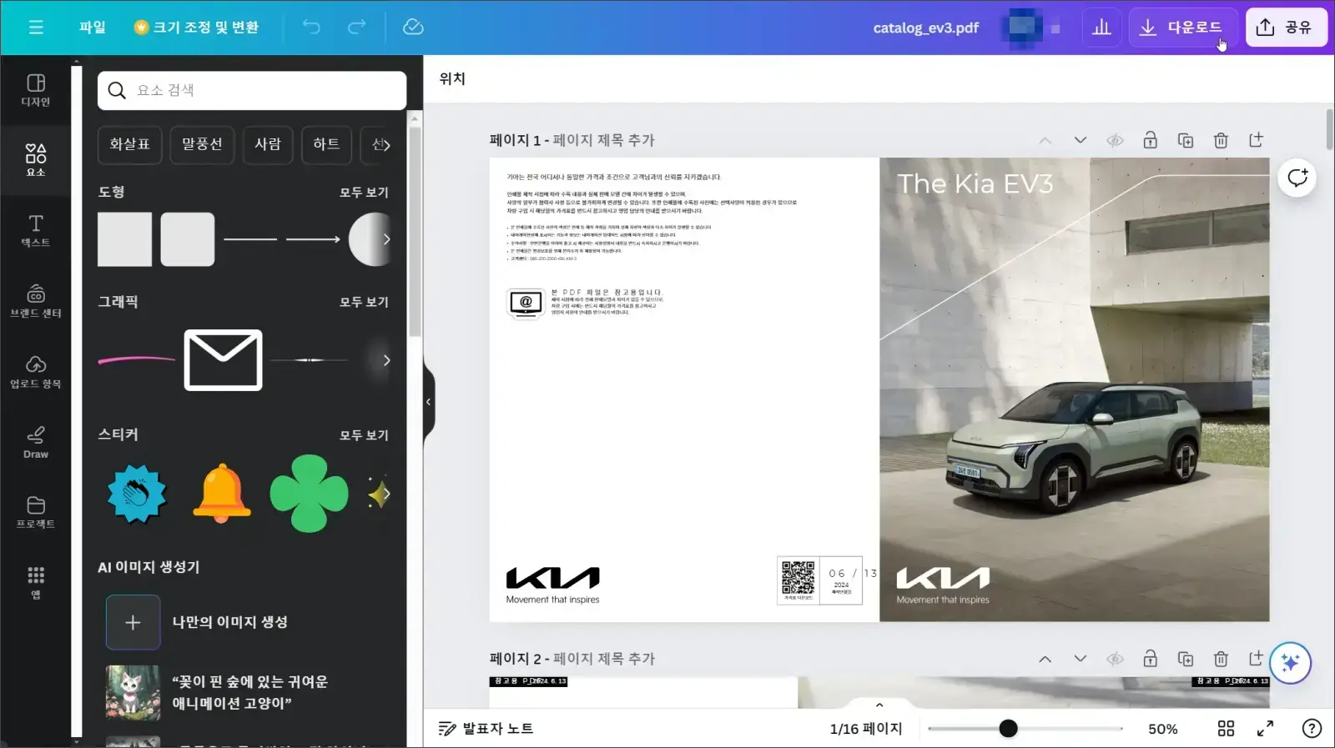This screenshot has width=1335, height=748.
Task: Open 발표자 노트 presenter notes
Action: 486,729
